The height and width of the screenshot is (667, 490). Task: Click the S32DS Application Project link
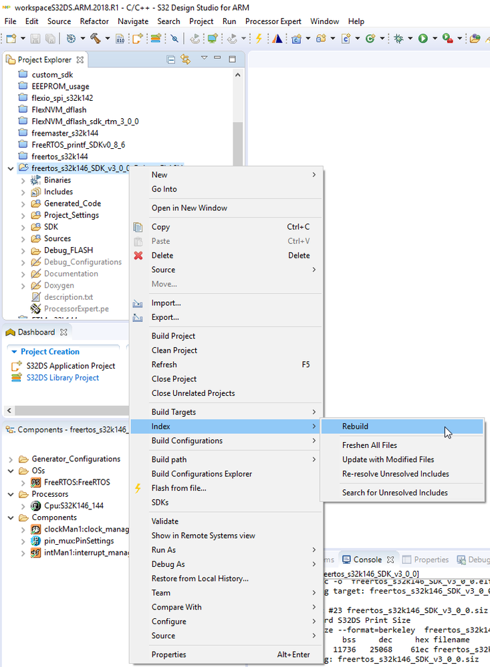71,366
